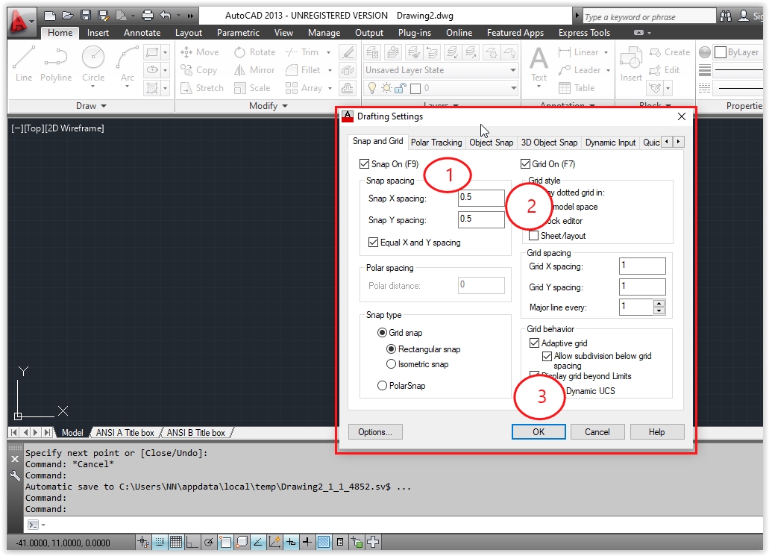769x556 pixels.
Task: Expand the Modify panel dropdown
Action: [x=269, y=106]
